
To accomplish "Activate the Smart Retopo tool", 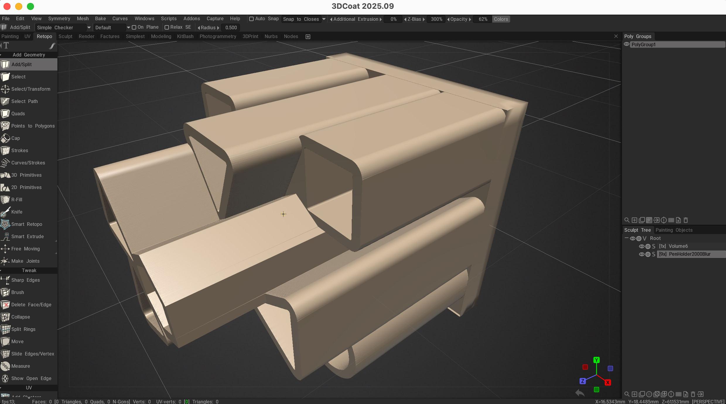I will click(x=27, y=224).
